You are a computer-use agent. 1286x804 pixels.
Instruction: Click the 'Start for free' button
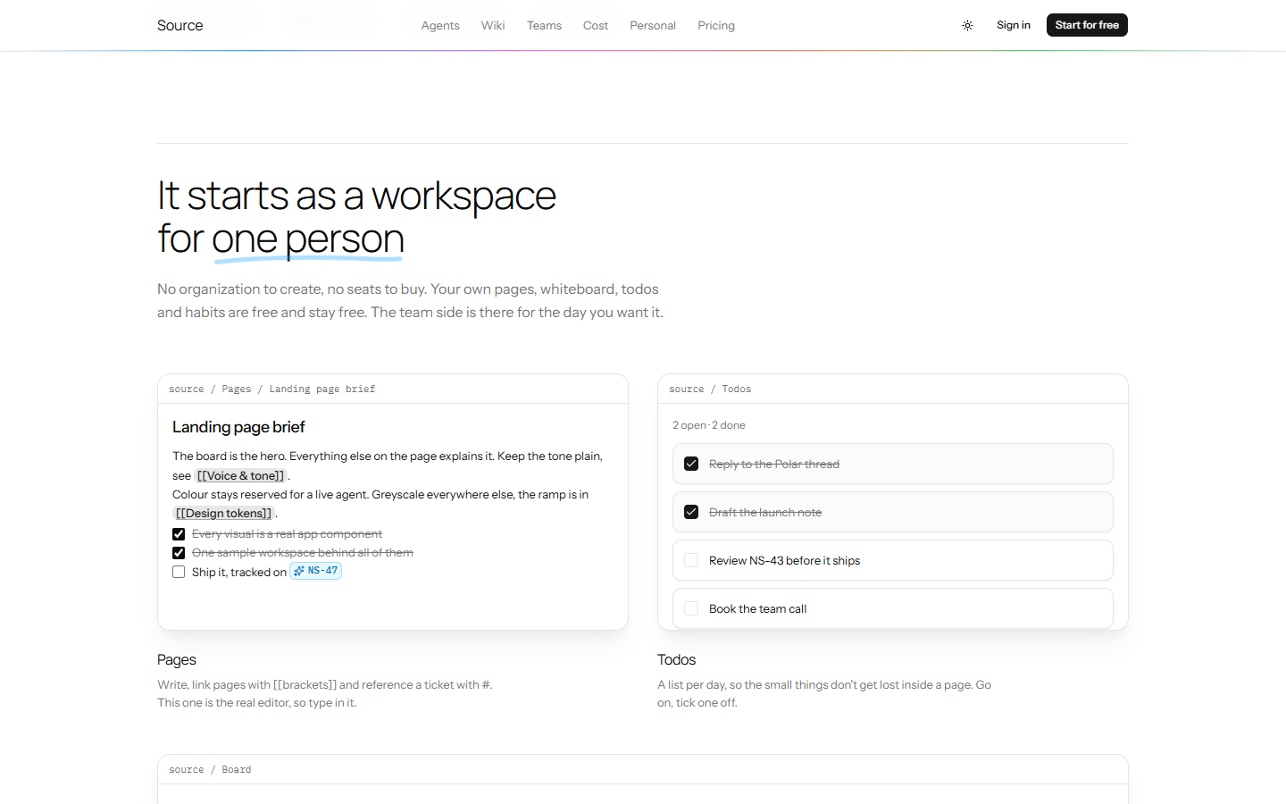[x=1087, y=25]
